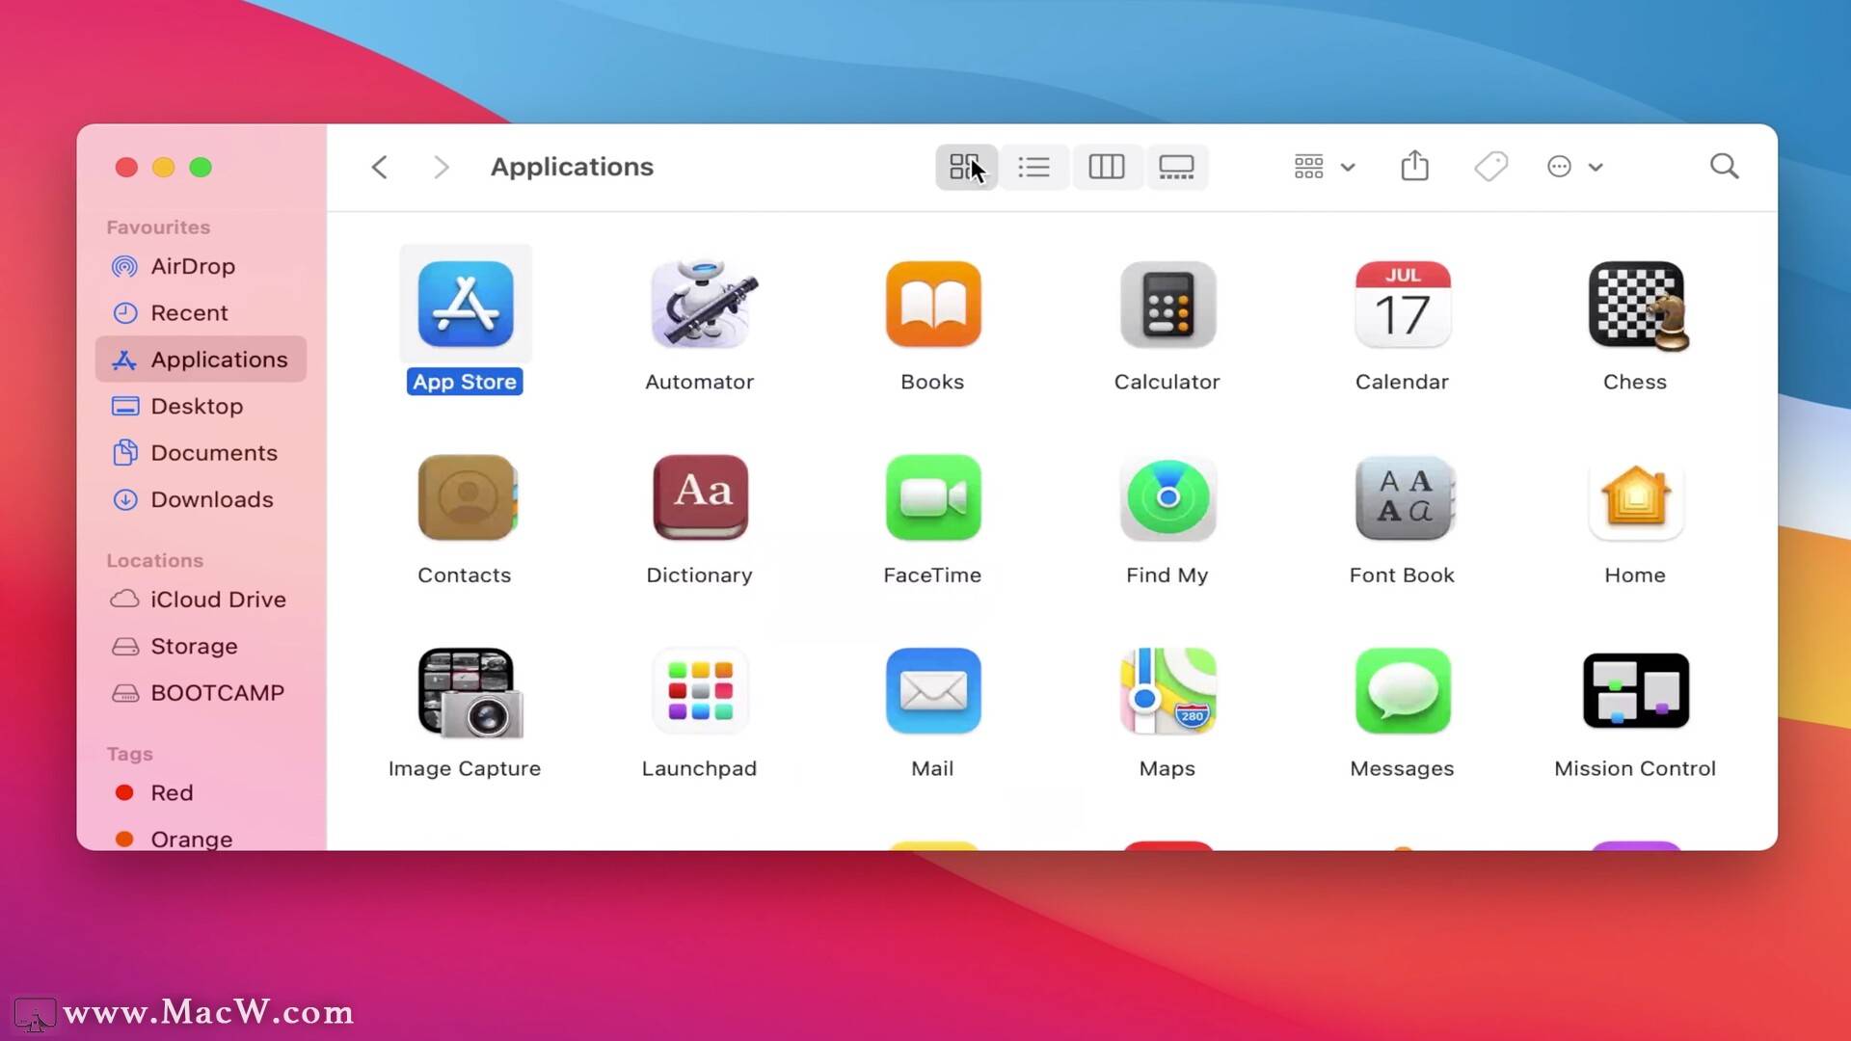Select the Mission Control app icon
The width and height of the screenshot is (1851, 1041).
pyautogui.click(x=1636, y=691)
